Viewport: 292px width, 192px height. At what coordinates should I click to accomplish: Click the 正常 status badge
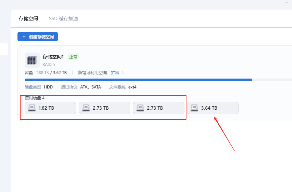click(73, 57)
